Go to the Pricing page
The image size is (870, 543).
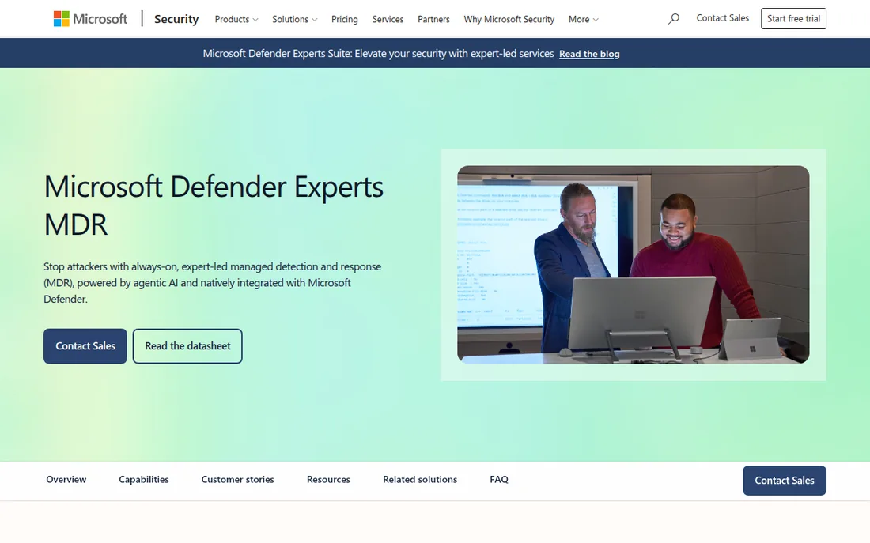(345, 20)
